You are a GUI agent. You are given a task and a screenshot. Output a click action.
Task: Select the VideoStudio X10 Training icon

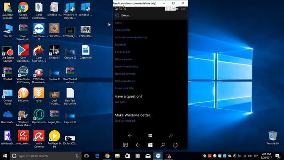[23, 75]
